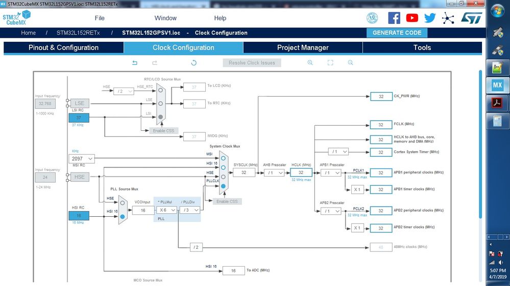
Task: Click the HCLK (MHz) value field
Action: (301, 173)
